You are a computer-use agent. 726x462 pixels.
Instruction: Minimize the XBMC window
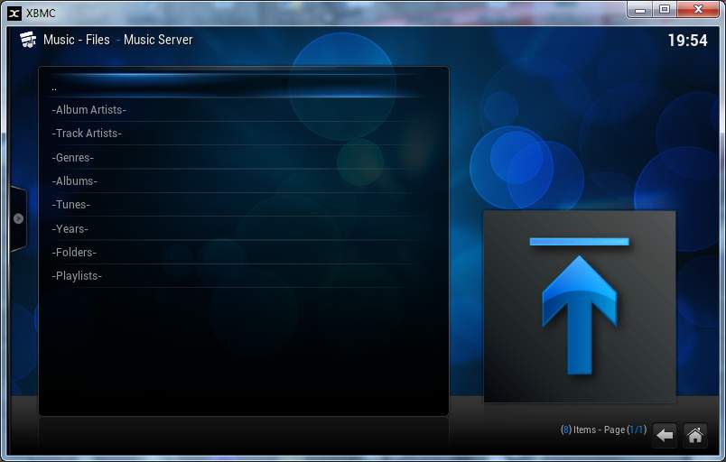640,9
